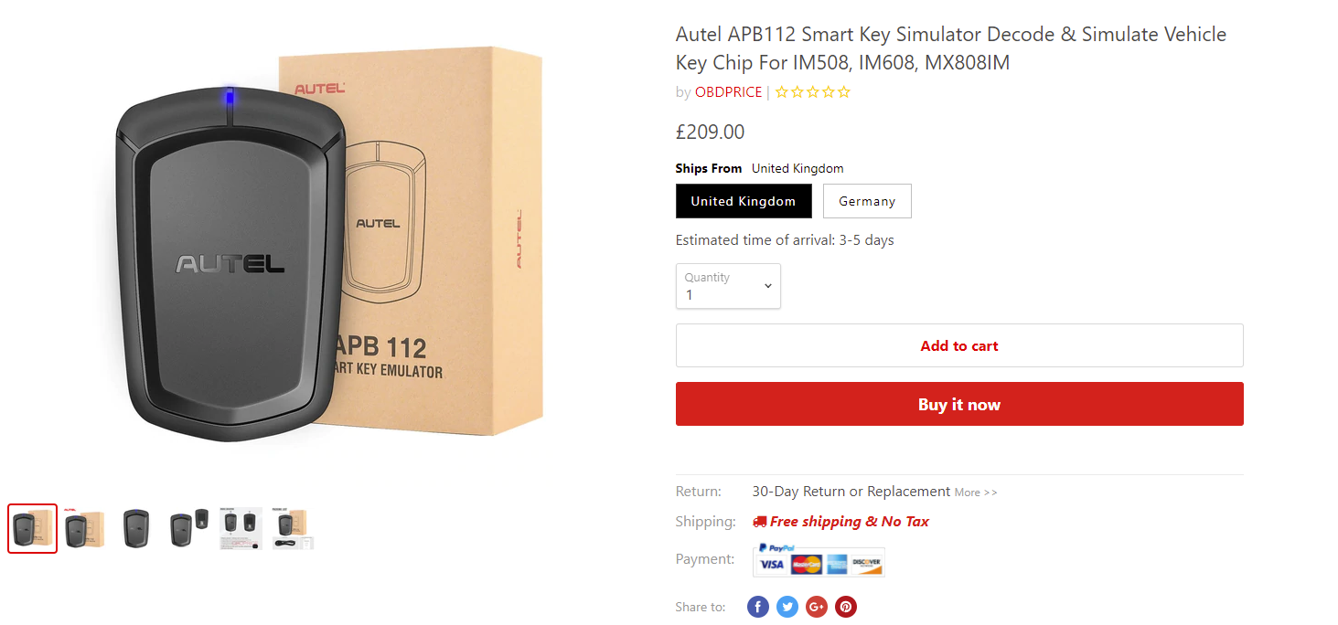Open More details about returns
1338x625 pixels.
pyautogui.click(x=975, y=492)
